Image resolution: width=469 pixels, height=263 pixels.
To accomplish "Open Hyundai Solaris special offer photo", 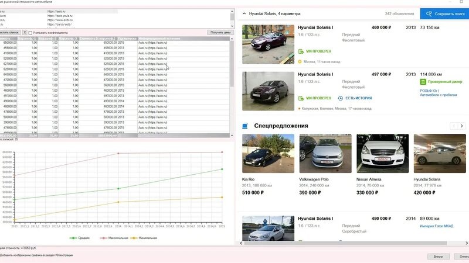I will click(440, 153).
